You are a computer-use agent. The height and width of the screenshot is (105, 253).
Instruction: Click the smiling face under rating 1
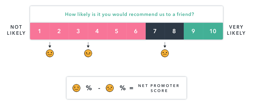(x=50, y=53)
